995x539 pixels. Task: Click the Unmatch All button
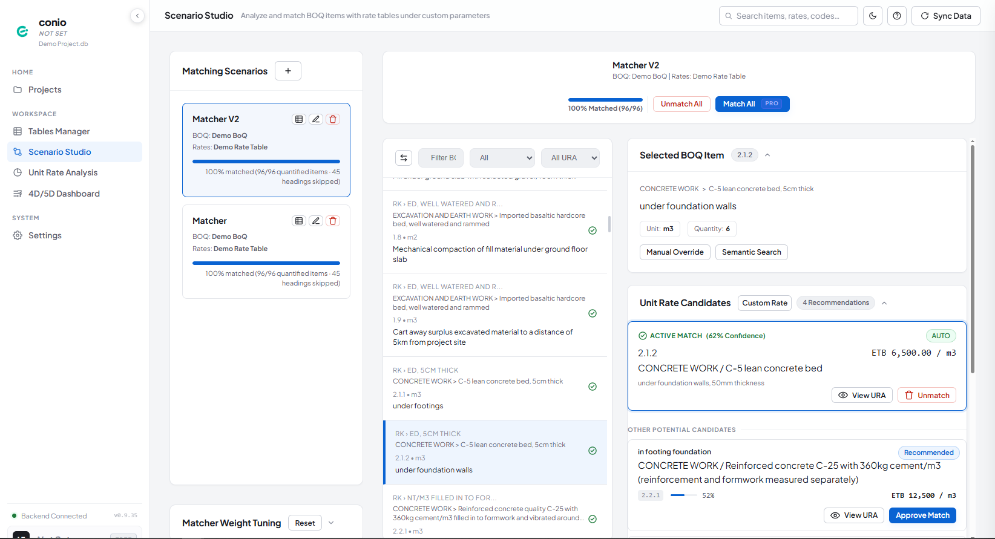[681, 104]
